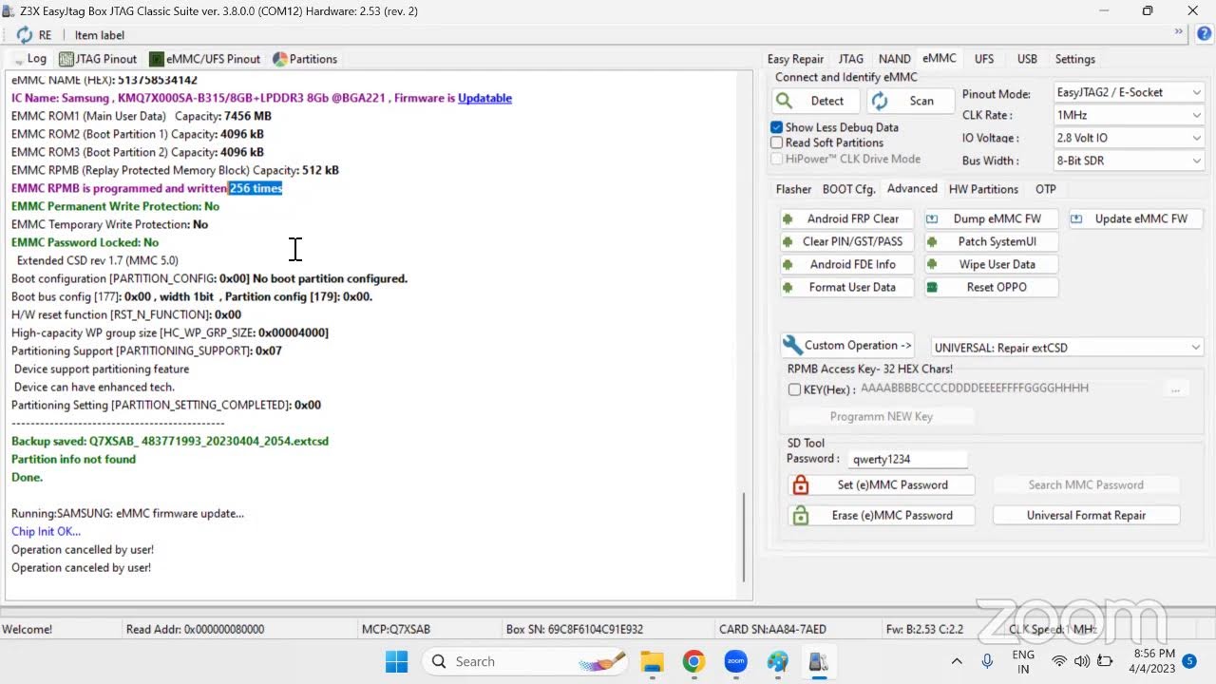Click the Backup saved extcsd log line
The height and width of the screenshot is (684, 1216).
170,441
